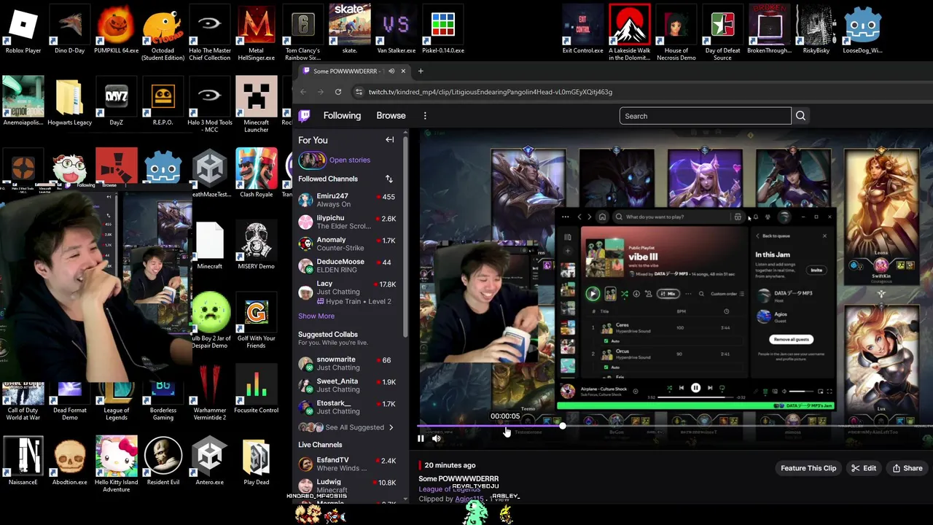This screenshot has height=525, width=933.
Task: Open A Lakeside Walk in the Dolomites icon
Action: coord(629,33)
